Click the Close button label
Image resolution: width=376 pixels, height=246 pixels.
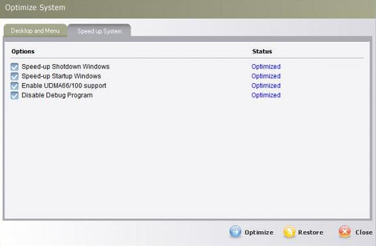(x=364, y=232)
